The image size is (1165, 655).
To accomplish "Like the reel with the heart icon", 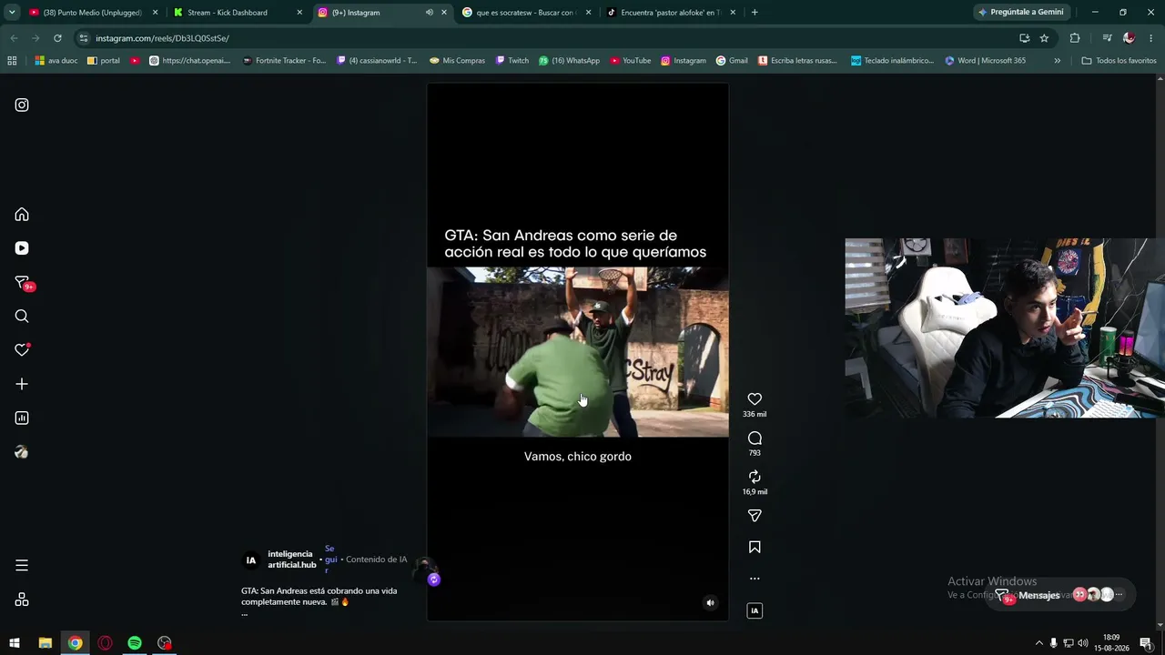I will coord(755,399).
